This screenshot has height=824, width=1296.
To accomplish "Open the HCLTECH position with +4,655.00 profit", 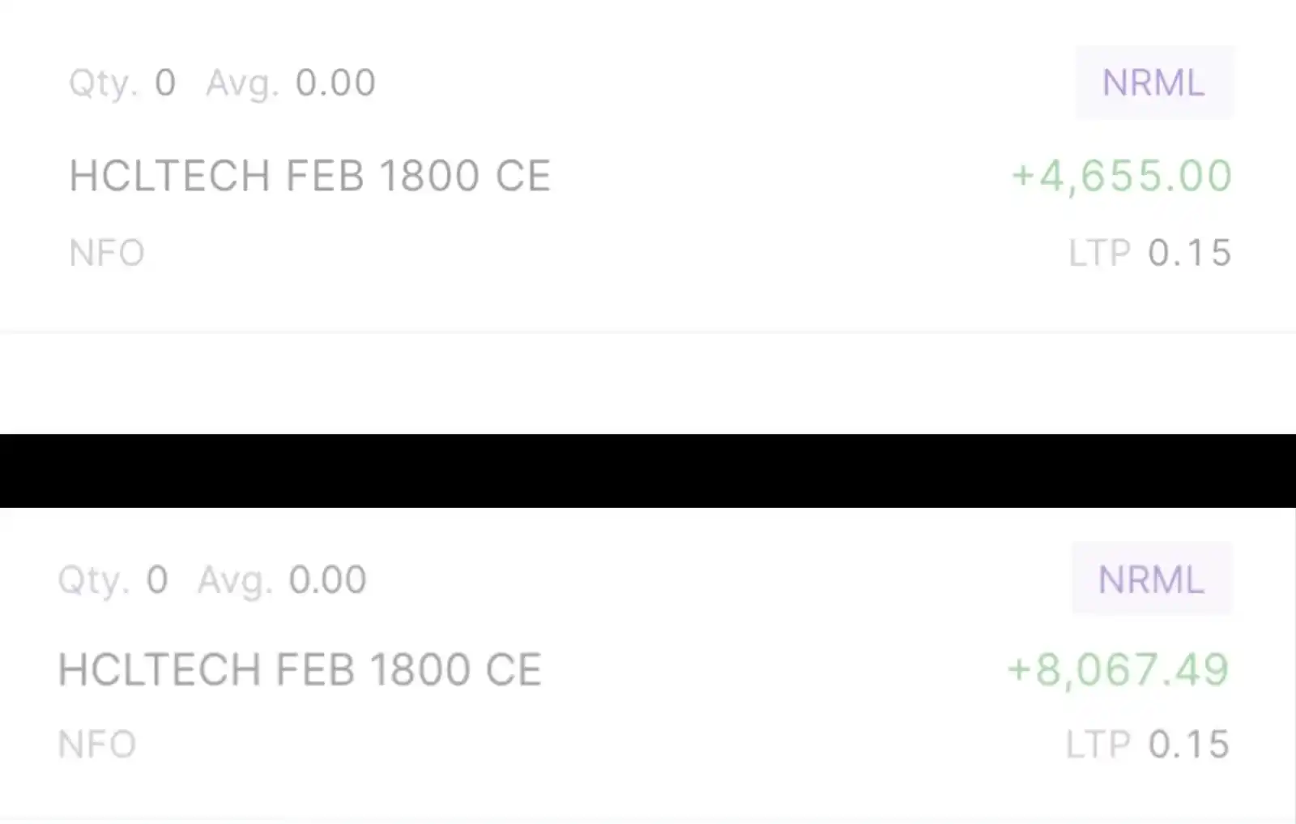I will click(648, 166).
